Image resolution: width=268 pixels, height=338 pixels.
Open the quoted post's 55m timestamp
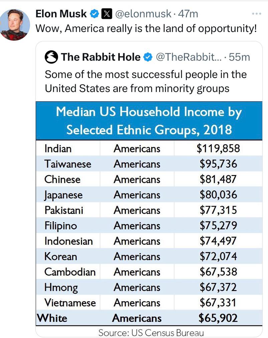point(239,57)
